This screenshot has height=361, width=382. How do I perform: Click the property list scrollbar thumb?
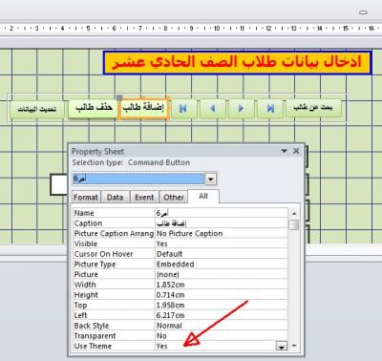(x=294, y=224)
